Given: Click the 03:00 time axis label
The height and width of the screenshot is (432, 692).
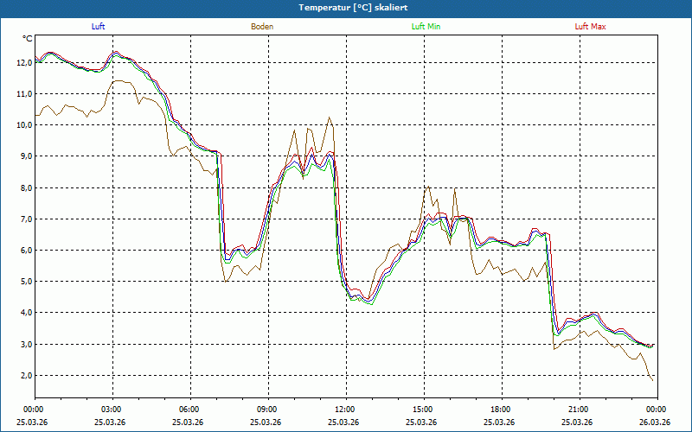Looking at the screenshot, I should point(111,410).
